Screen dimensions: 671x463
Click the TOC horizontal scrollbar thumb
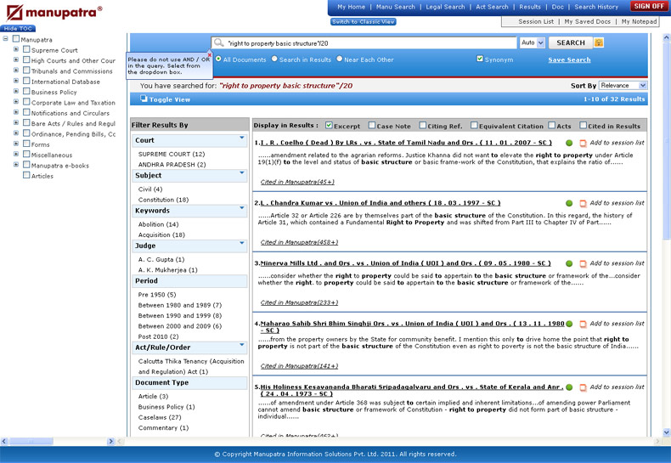pyautogui.click(x=31, y=441)
